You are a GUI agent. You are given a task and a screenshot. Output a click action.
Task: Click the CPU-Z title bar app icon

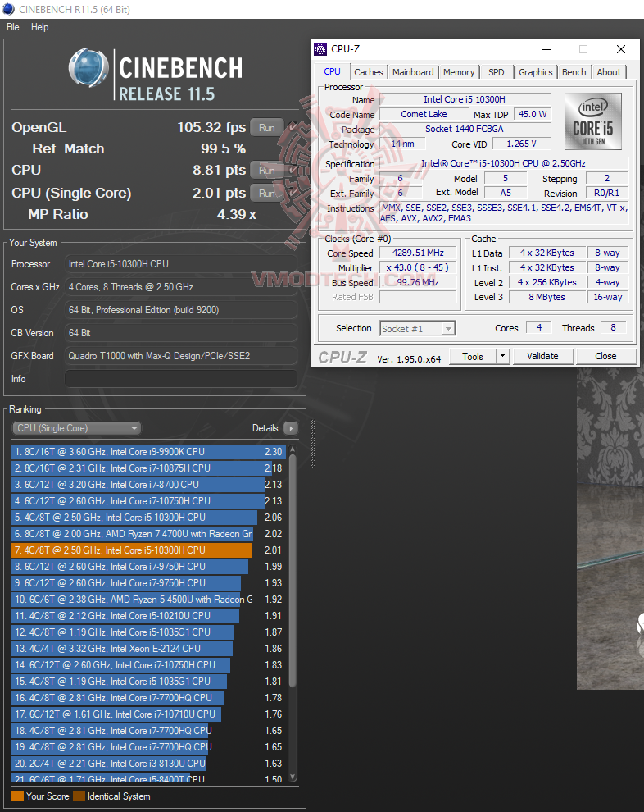[320, 49]
